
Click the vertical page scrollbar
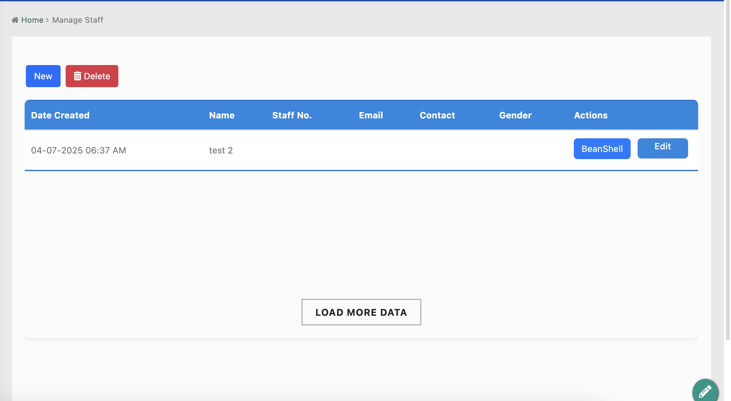tap(727, 171)
